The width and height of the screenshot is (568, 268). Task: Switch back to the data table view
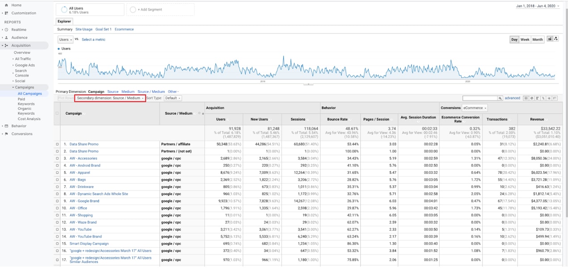click(x=526, y=98)
